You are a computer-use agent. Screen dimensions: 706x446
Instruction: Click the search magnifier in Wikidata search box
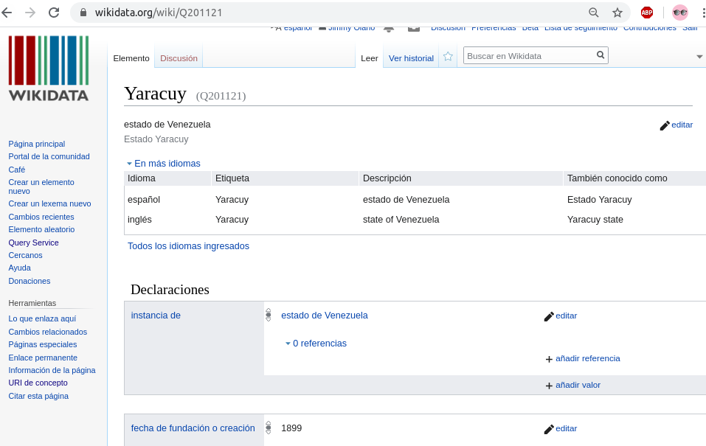601,55
